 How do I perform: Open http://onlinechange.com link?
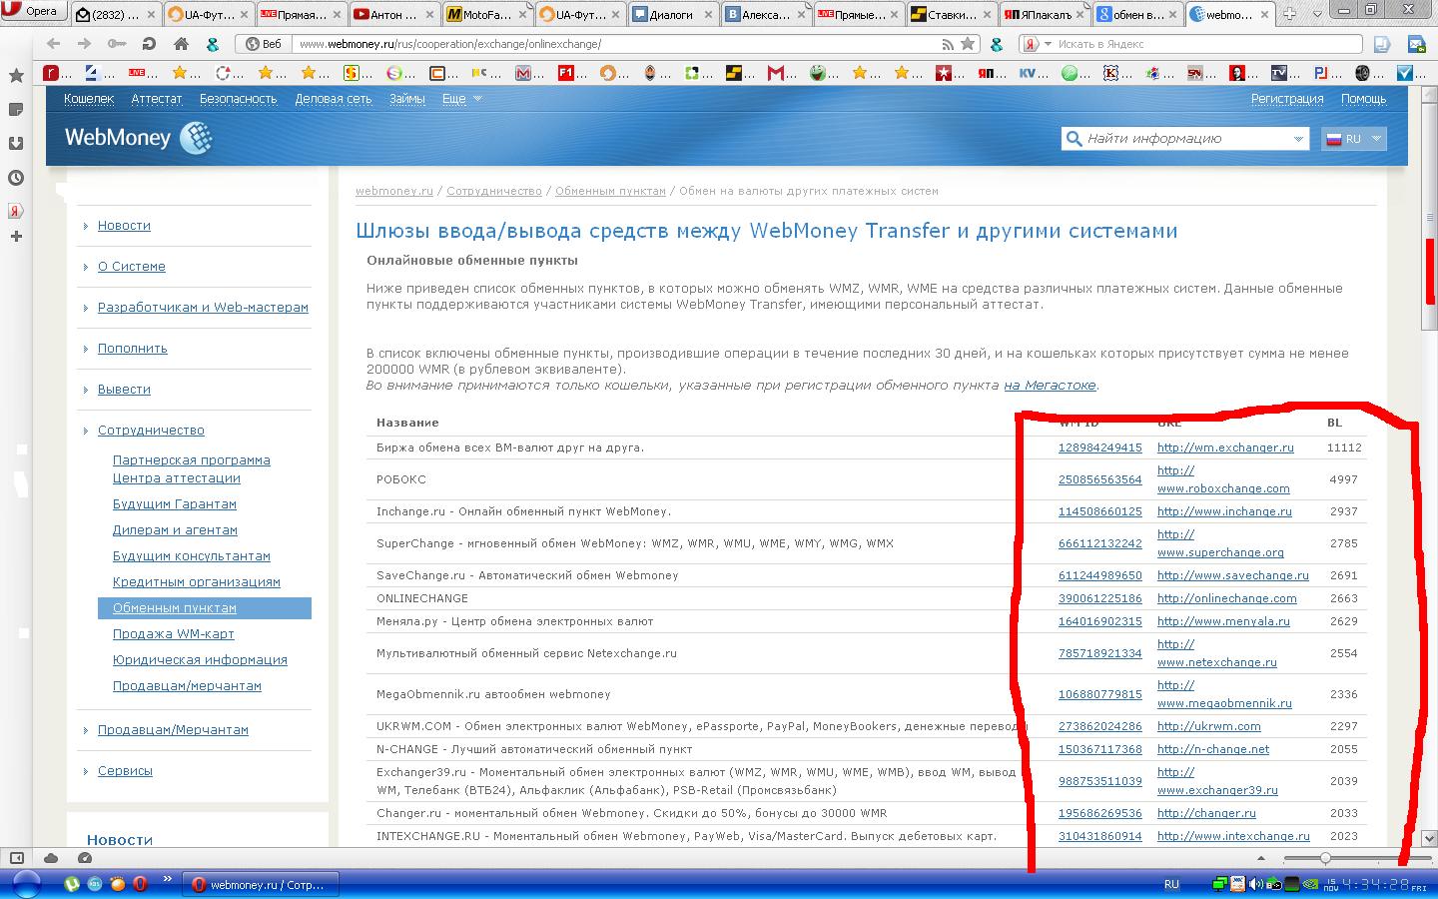[1226, 598]
